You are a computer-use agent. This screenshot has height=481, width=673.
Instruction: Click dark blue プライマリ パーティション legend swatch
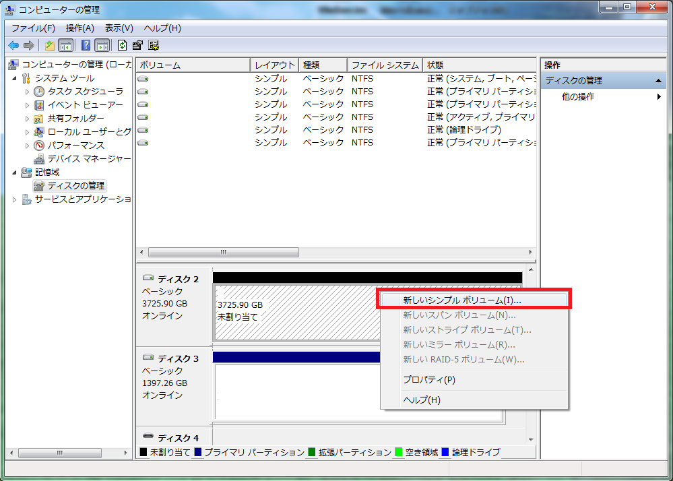click(x=198, y=452)
